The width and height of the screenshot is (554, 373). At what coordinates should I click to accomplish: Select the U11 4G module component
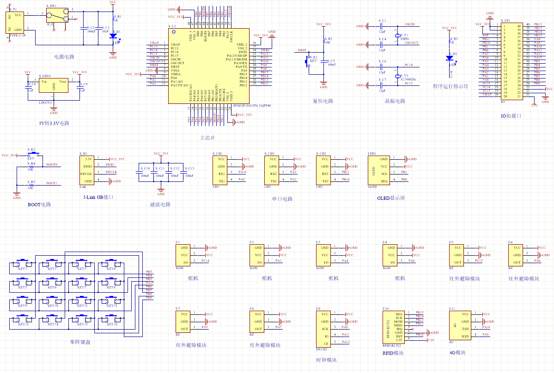point(460,325)
